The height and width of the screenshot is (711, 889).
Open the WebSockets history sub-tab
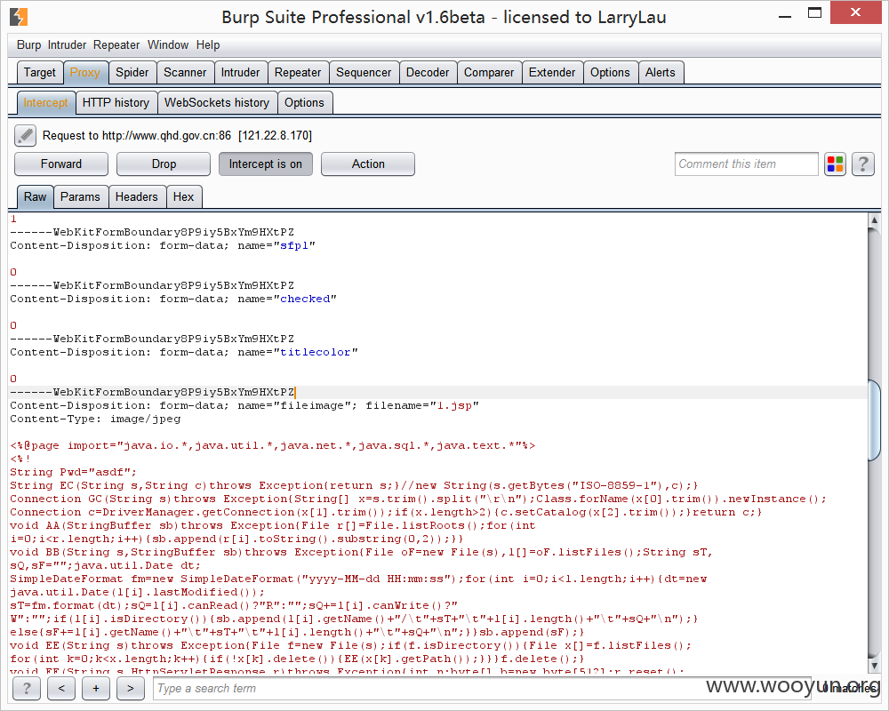tap(217, 102)
